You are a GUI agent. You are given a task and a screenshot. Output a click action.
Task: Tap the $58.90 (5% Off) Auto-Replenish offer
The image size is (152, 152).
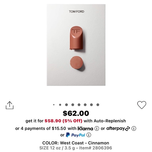click(63, 121)
